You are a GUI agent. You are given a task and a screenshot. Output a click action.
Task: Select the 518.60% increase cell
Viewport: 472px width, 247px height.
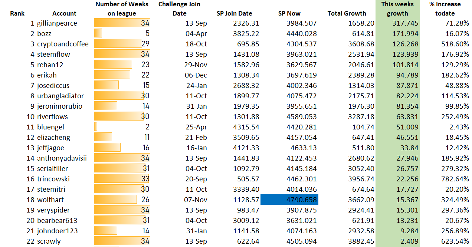click(455, 44)
